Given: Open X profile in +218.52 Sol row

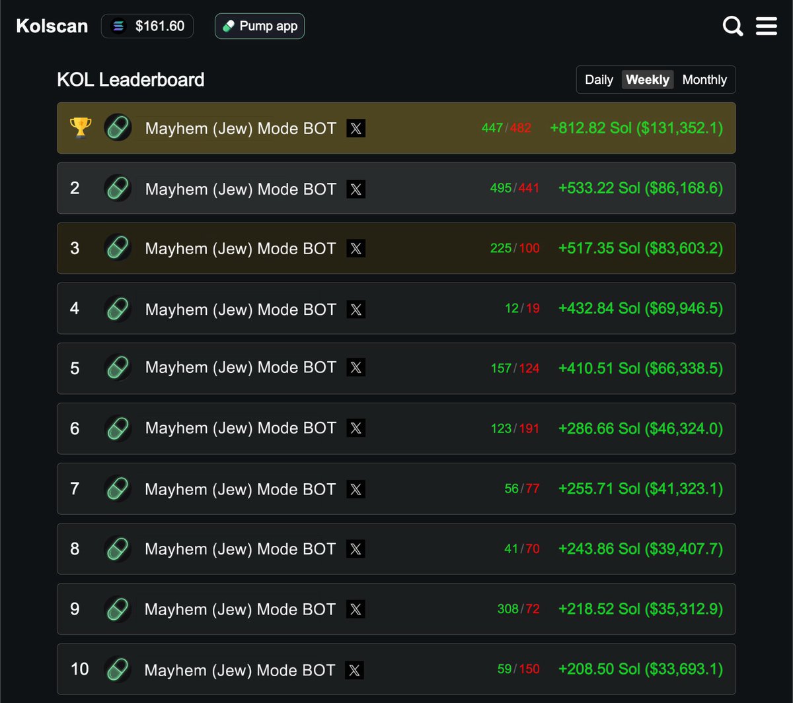Looking at the screenshot, I should coord(355,609).
